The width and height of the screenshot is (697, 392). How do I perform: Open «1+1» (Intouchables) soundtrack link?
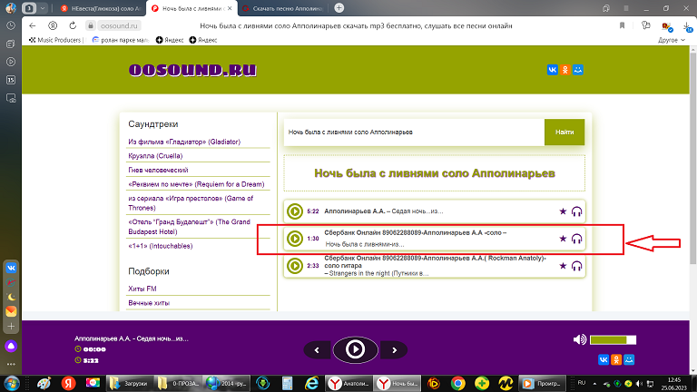(160, 246)
